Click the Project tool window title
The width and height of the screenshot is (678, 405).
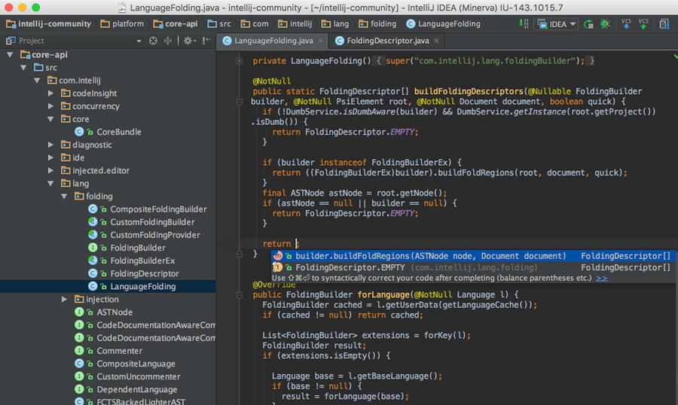pos(31,41)
